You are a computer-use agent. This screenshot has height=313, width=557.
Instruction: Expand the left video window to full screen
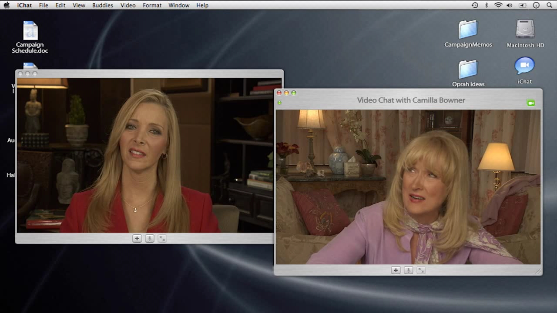click(162, 238)
